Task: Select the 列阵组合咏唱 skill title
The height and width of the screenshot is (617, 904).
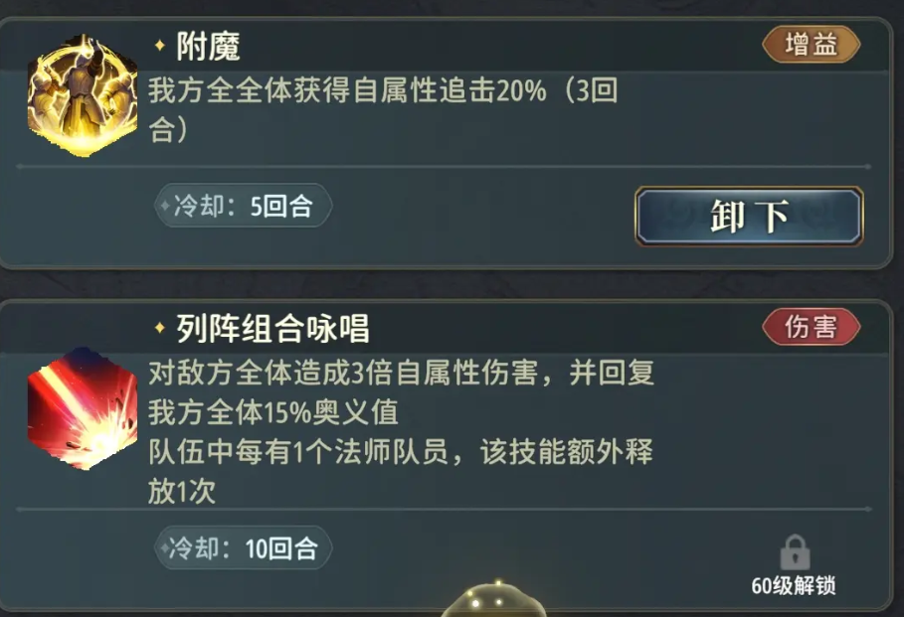Action: pos(272,328)
